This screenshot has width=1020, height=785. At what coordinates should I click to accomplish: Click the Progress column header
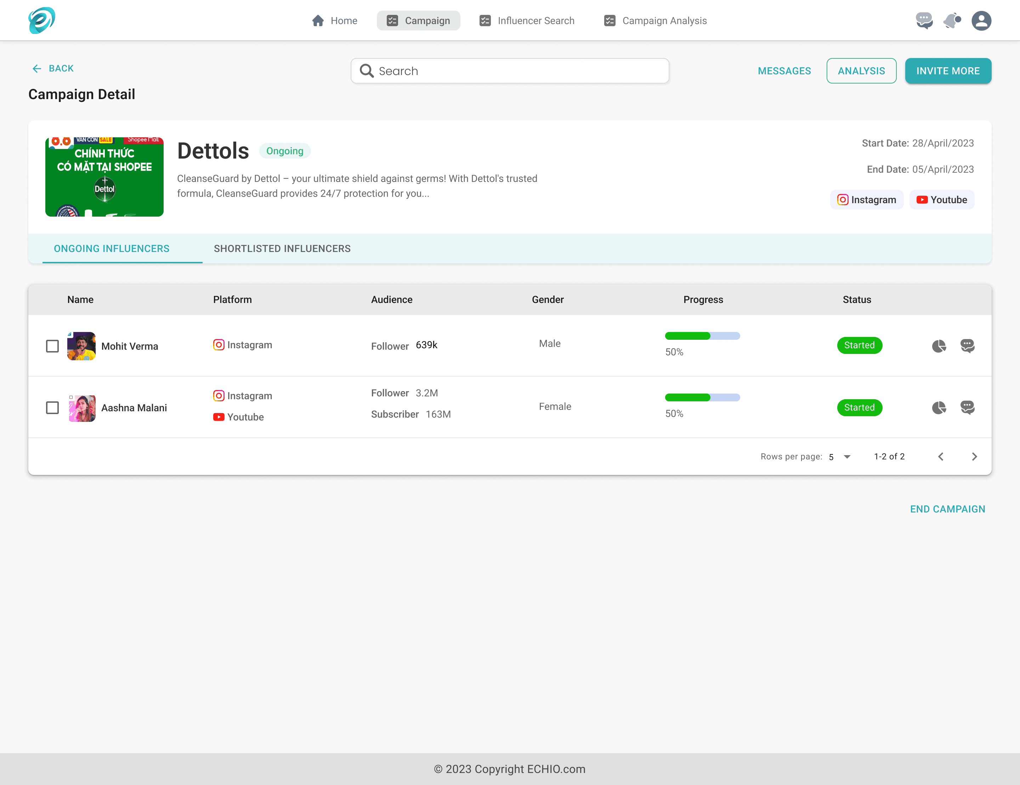(x=703, y=300)
